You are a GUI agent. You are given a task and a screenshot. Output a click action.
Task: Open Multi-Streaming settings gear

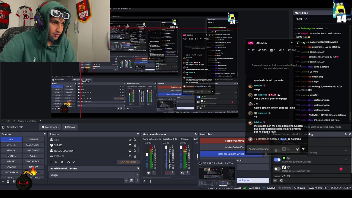click(281, 180)
